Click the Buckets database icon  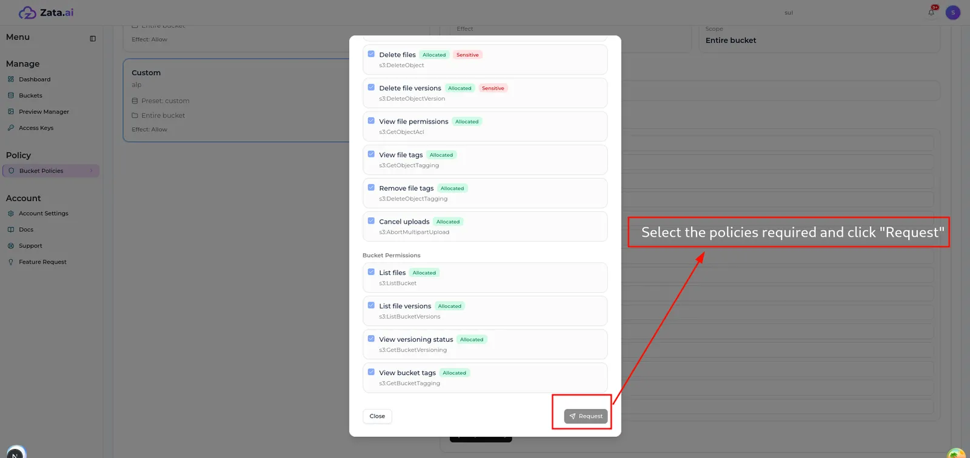11,96
